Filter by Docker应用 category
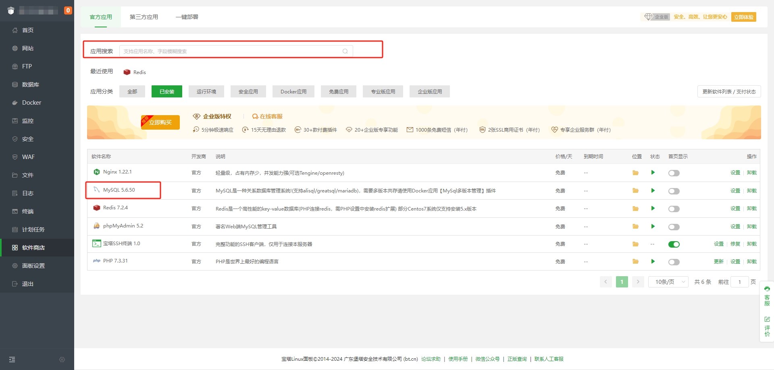The height and width of the screenshot is (370, 774). pos(293,91)
